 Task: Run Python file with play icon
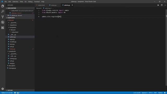click(x=158, y=5)
